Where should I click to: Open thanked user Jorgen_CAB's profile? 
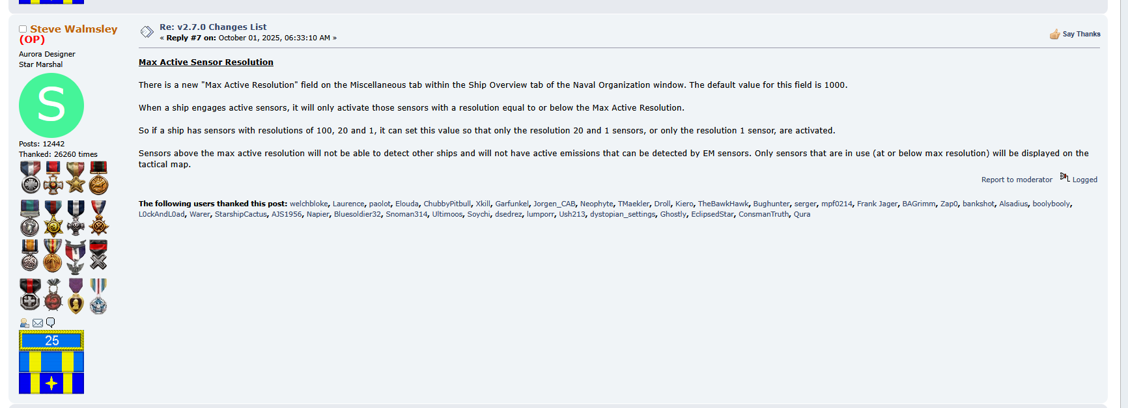[x=554, y=204]
